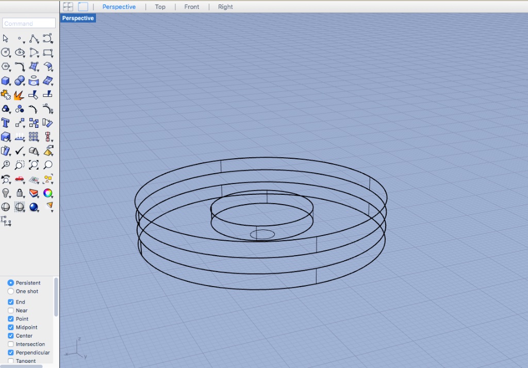
Task: Toggle the Midpoint object snap
Action: click(x=11, y=327)
